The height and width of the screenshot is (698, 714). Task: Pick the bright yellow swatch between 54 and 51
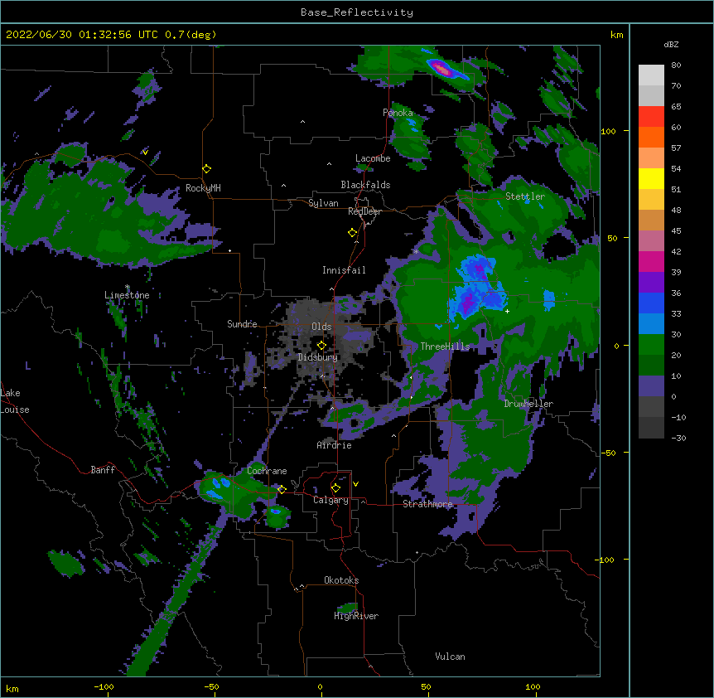coord(651,178)
